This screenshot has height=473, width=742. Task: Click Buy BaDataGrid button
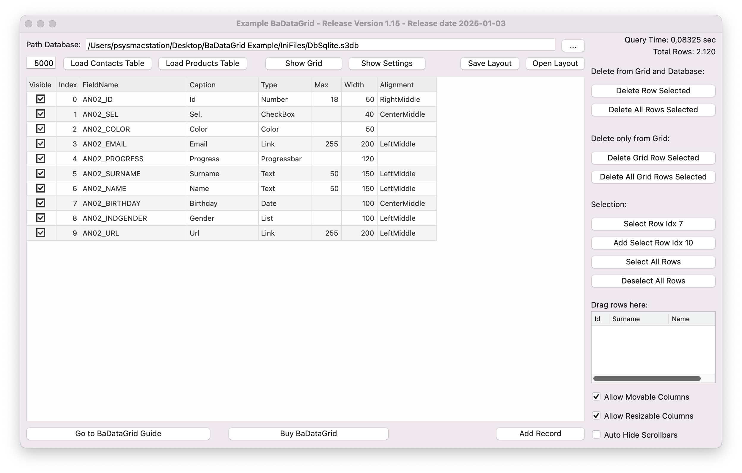click(309, 433)
